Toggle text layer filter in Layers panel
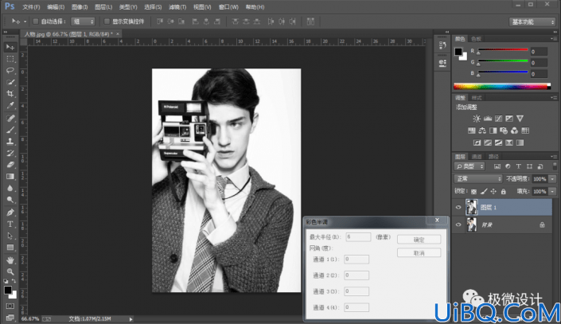This screenshot has height=324, width=561. 518,166
